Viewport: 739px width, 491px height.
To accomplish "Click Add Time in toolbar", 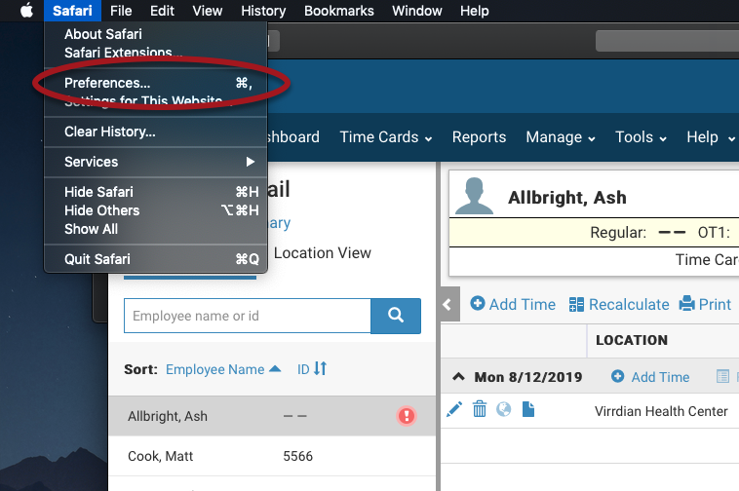I will [x=513, y=305].
